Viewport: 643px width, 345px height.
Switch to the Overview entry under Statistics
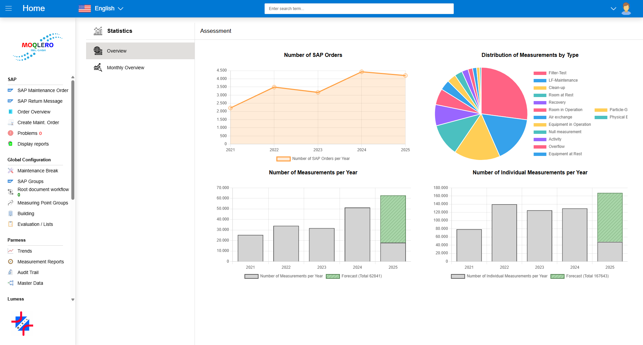point(117,51)
